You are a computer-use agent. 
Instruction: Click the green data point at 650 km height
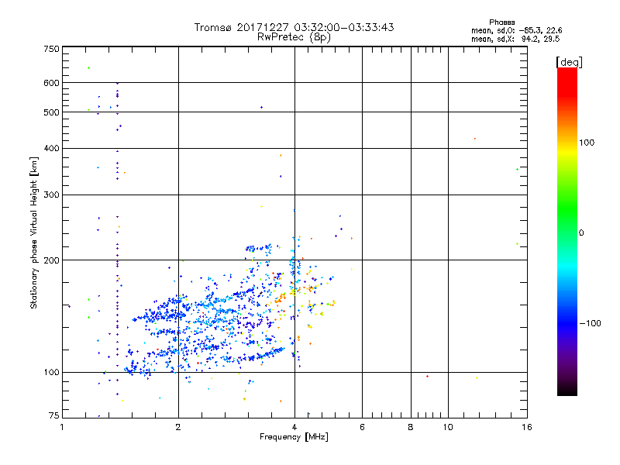tap(88, 67)
